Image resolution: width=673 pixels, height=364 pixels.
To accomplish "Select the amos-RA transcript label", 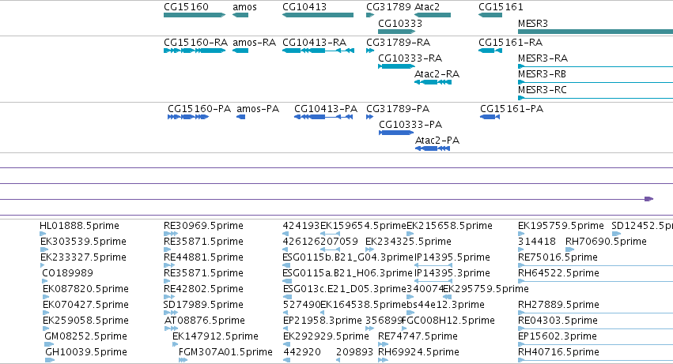I will [254, 43].
